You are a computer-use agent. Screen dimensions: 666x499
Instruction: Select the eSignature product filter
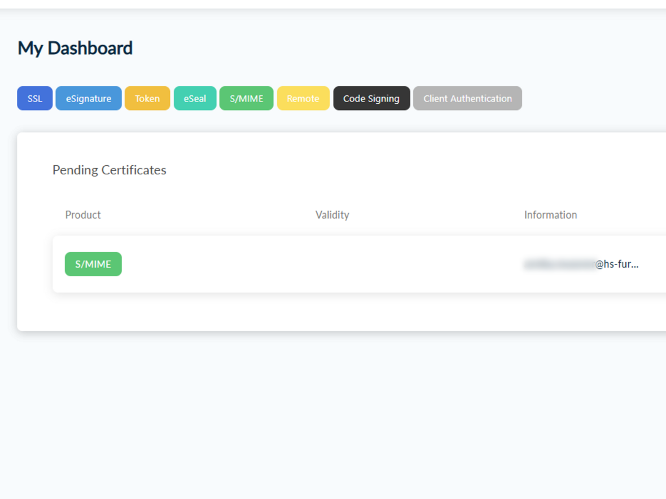[x=89, y=98]
